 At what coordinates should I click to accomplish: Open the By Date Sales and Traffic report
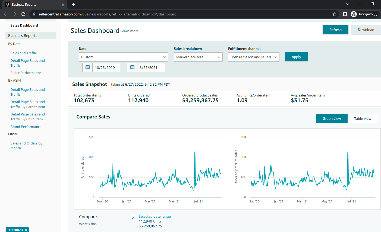[x=24, y=53]
